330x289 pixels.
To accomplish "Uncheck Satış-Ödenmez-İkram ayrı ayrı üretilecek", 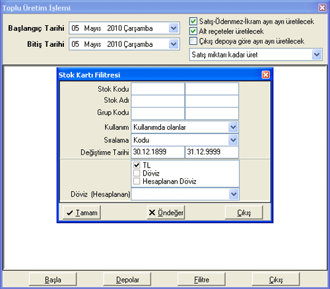I will (193, 21).
